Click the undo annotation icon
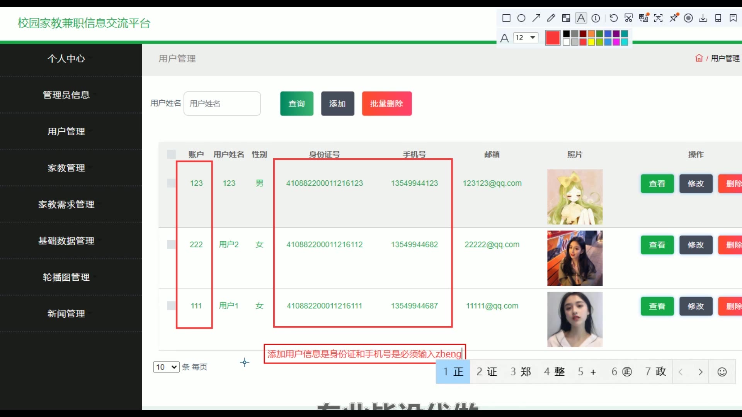The width and height of the screenshot is (742, 417). [613, 18]
